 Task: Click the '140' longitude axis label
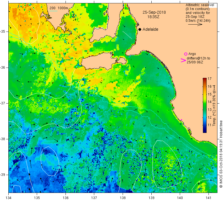pyautogui.click(x=180, y=198)
